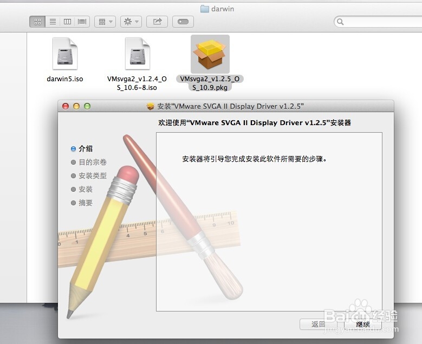
Task: Click the package icon in installer title
Action: [x=151, y=106]
